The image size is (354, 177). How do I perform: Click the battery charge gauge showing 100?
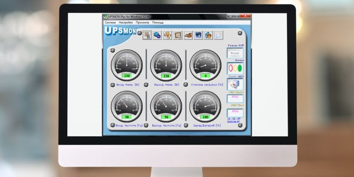pyautogui.click(x=205, y=106)
